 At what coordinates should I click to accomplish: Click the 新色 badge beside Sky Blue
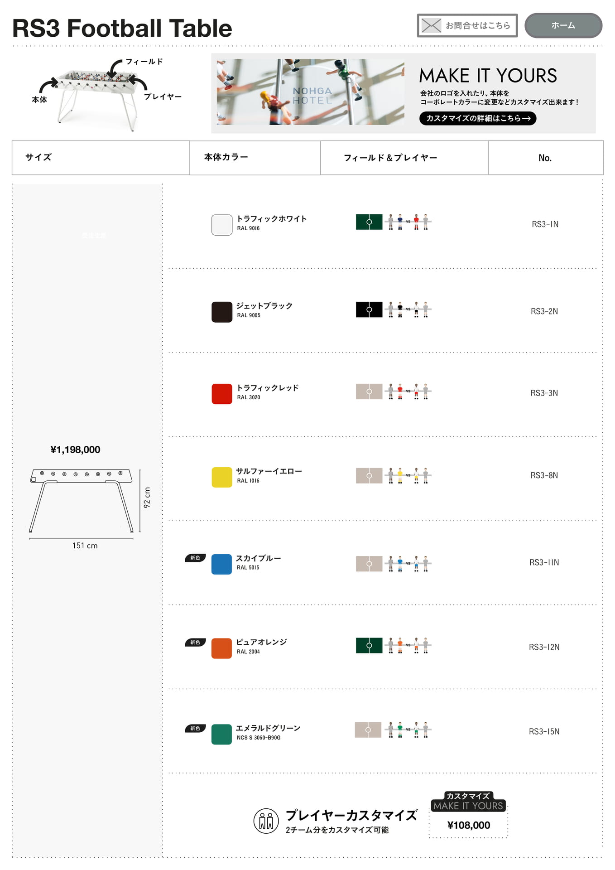[195, 558]
